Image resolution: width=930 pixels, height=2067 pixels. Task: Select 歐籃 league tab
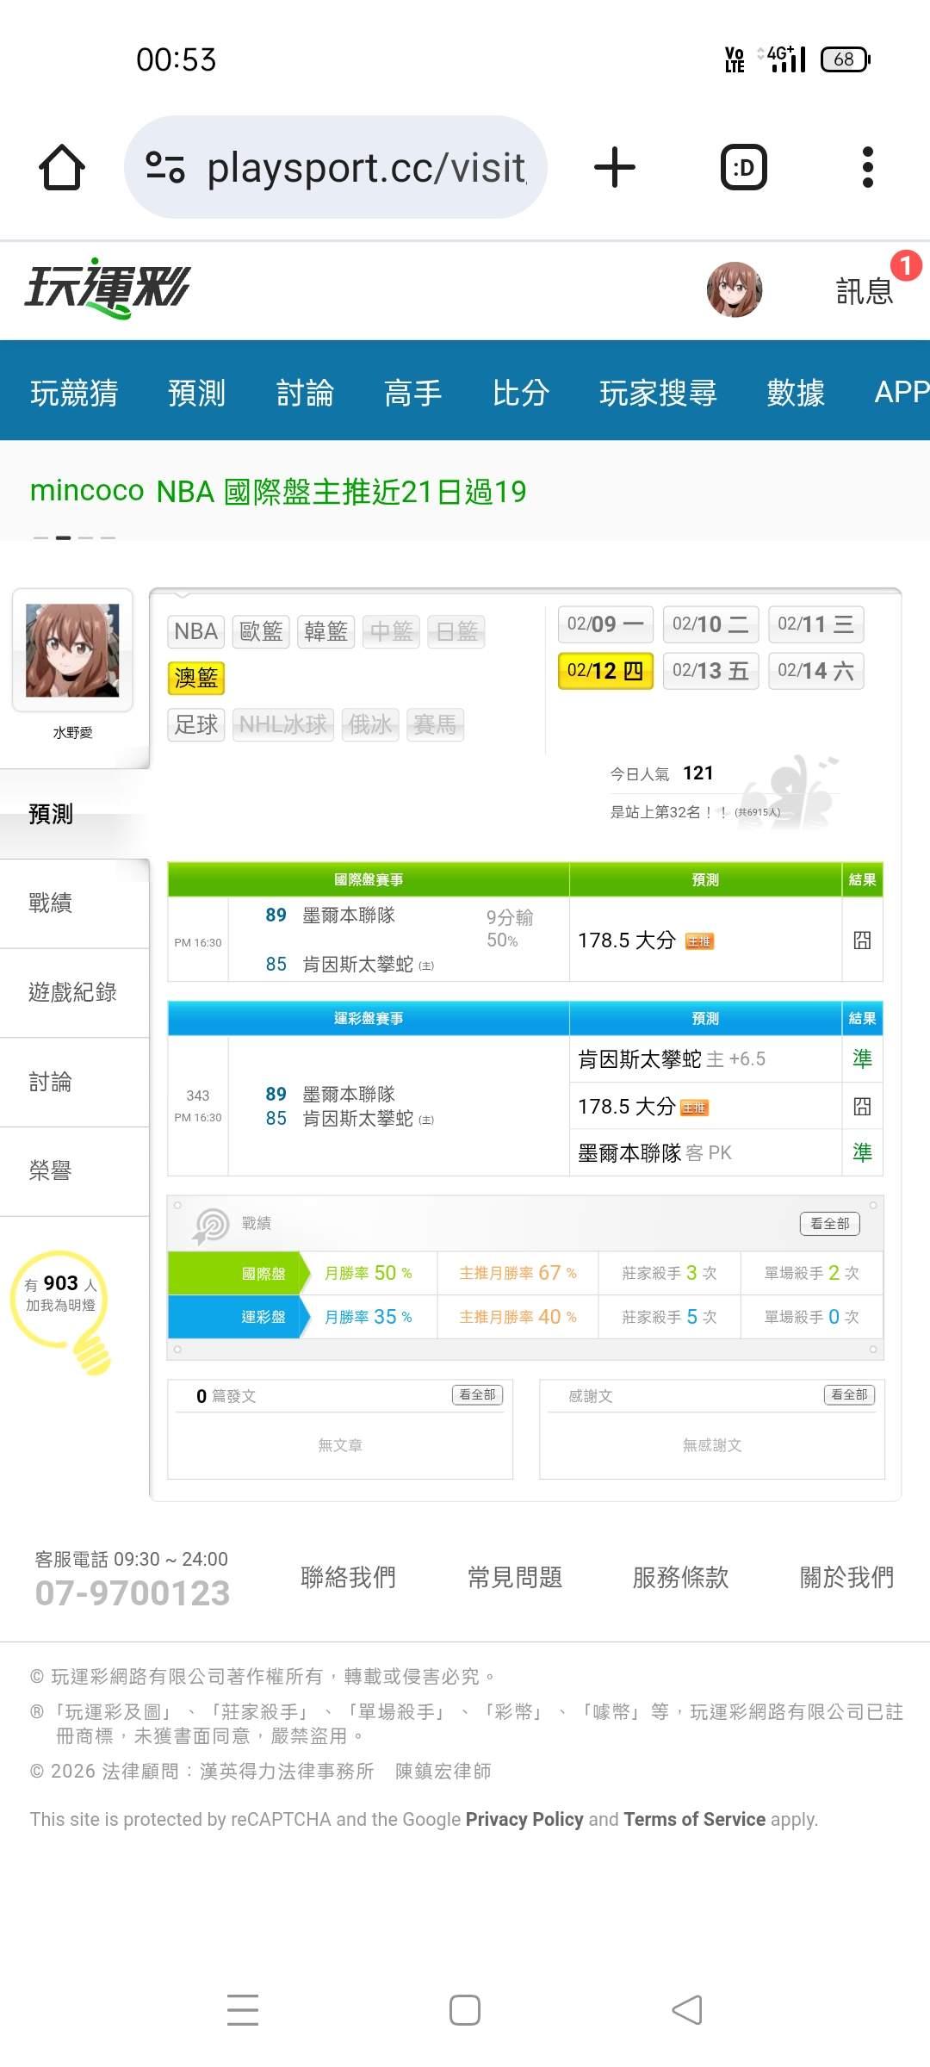tap(261, 631)
